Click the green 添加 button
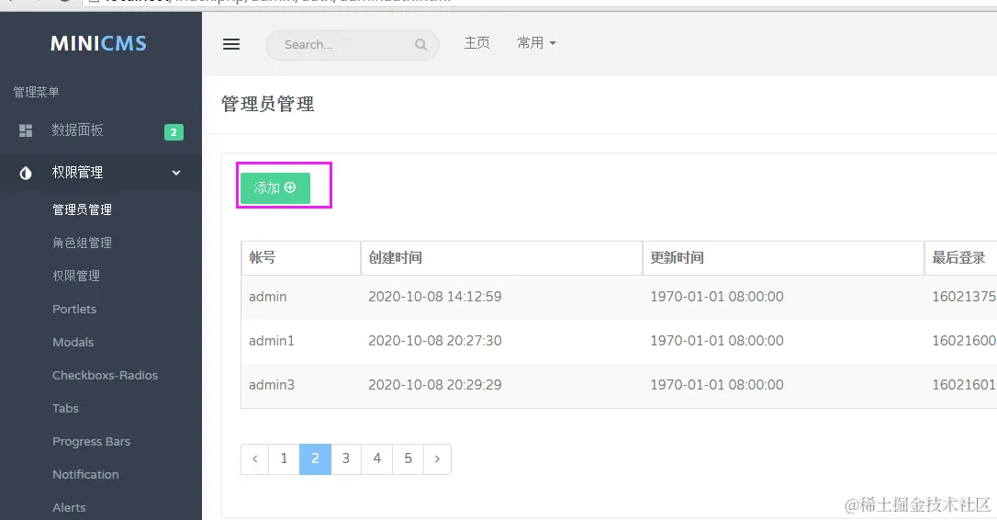This screenshot has height=520, width=997. (x=275, y=187)
